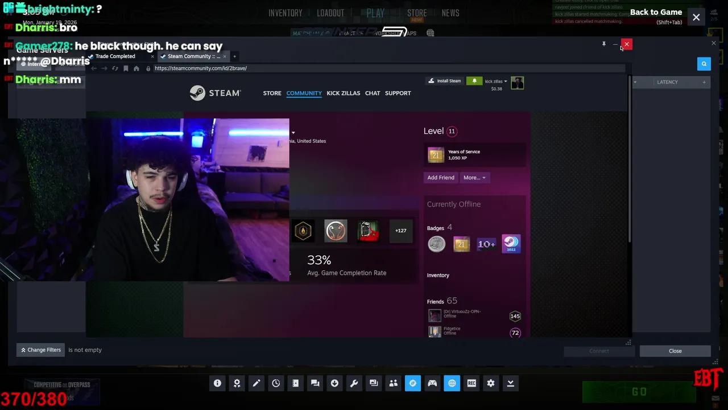Open the kick zillas account dropdown
Image resolution: width=728 pixels, height=410 pixels.
click(x=495, y=81)
